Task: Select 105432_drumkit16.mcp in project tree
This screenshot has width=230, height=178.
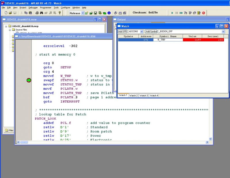Action: click(25, 26)
